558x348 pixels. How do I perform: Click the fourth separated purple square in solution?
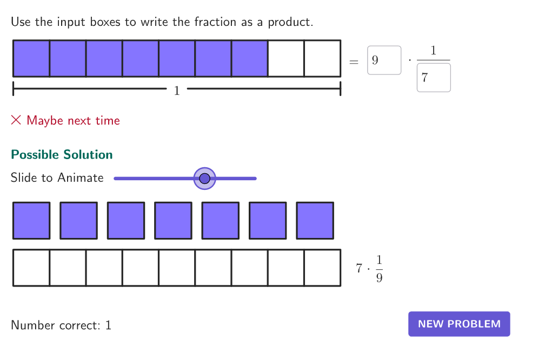tap(174, 221)
